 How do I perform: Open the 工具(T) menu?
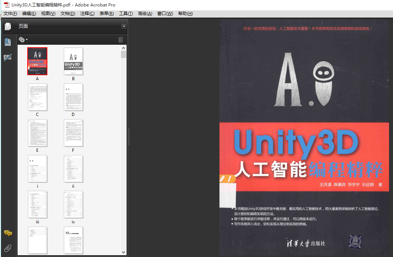(126, 14)
